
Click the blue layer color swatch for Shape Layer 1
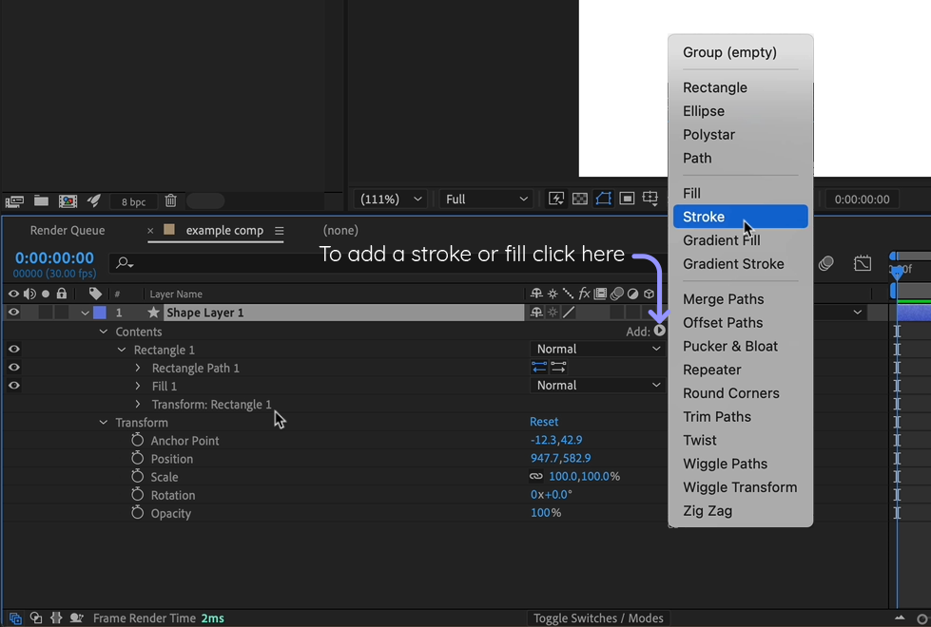coord(101,312)
